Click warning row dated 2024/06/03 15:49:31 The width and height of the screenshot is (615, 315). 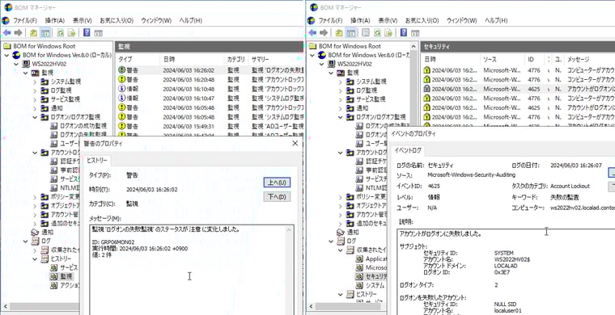tap(210, 126)
